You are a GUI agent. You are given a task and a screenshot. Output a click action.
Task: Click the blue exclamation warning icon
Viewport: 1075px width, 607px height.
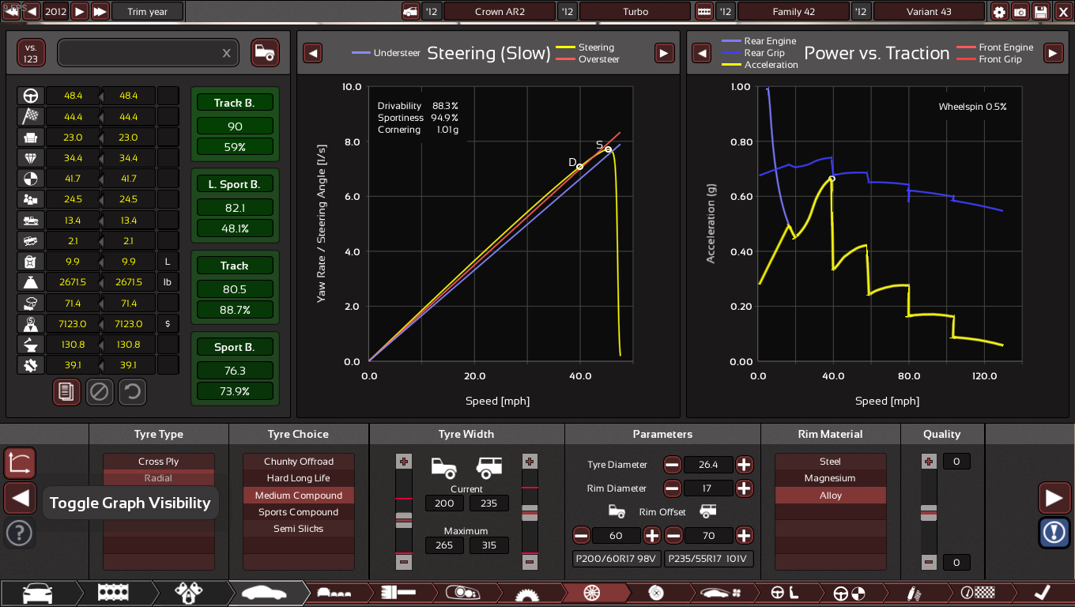point(1054,533)
